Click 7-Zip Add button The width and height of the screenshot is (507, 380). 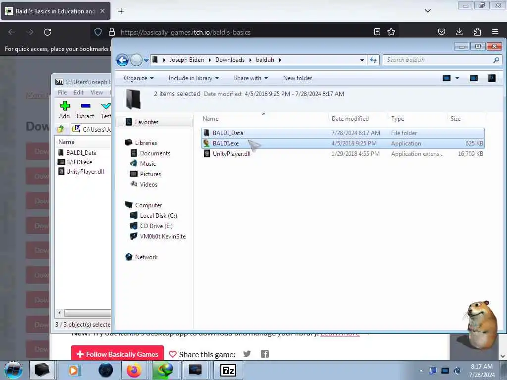click(x=65, y=110)
